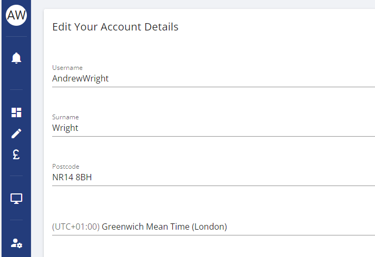Go to the dashboard grid icon
This screenshot has width=375, height=257.
[x=16, y=112]
